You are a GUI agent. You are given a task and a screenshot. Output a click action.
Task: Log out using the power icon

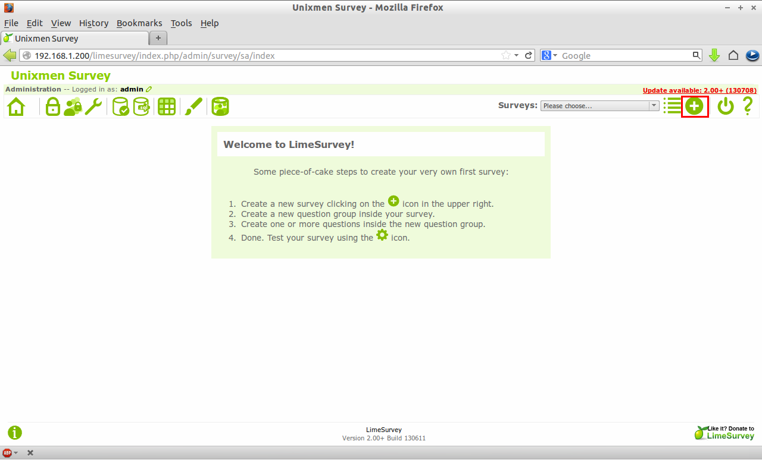pos(725,107)
